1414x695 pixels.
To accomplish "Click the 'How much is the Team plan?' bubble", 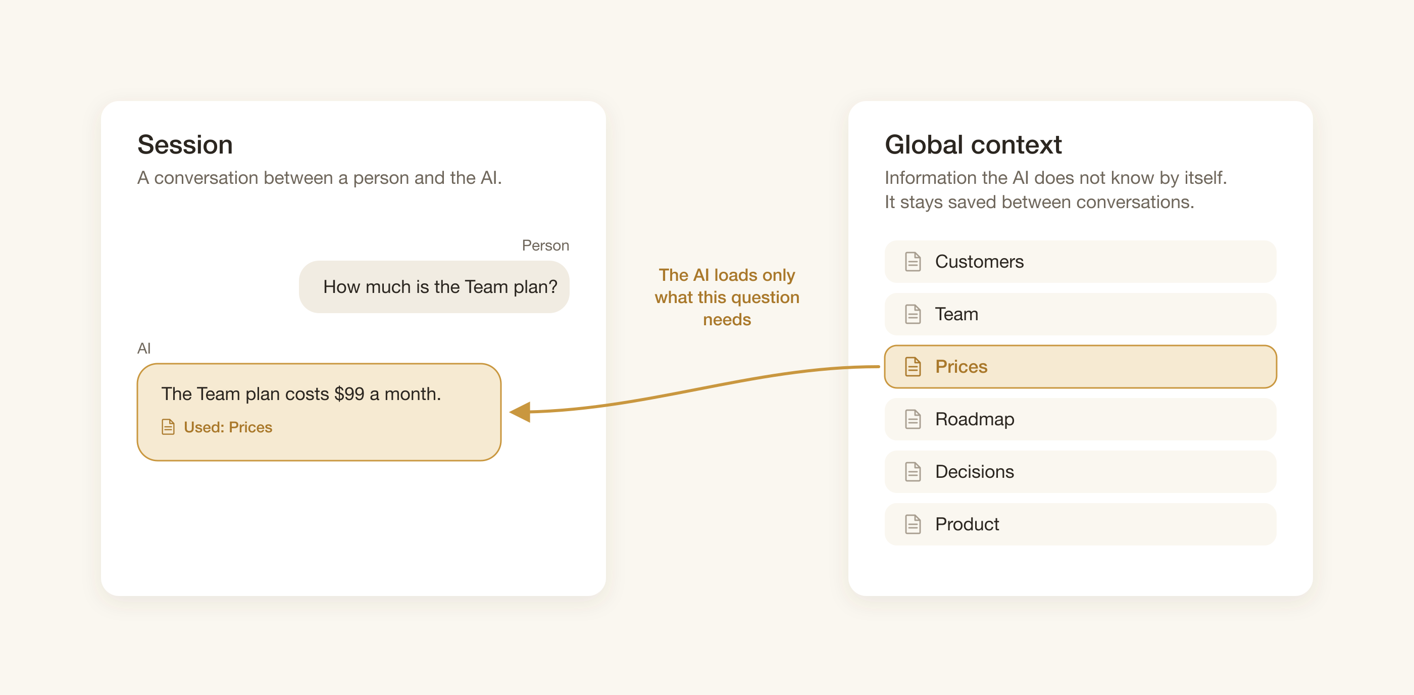I will 434,286.
